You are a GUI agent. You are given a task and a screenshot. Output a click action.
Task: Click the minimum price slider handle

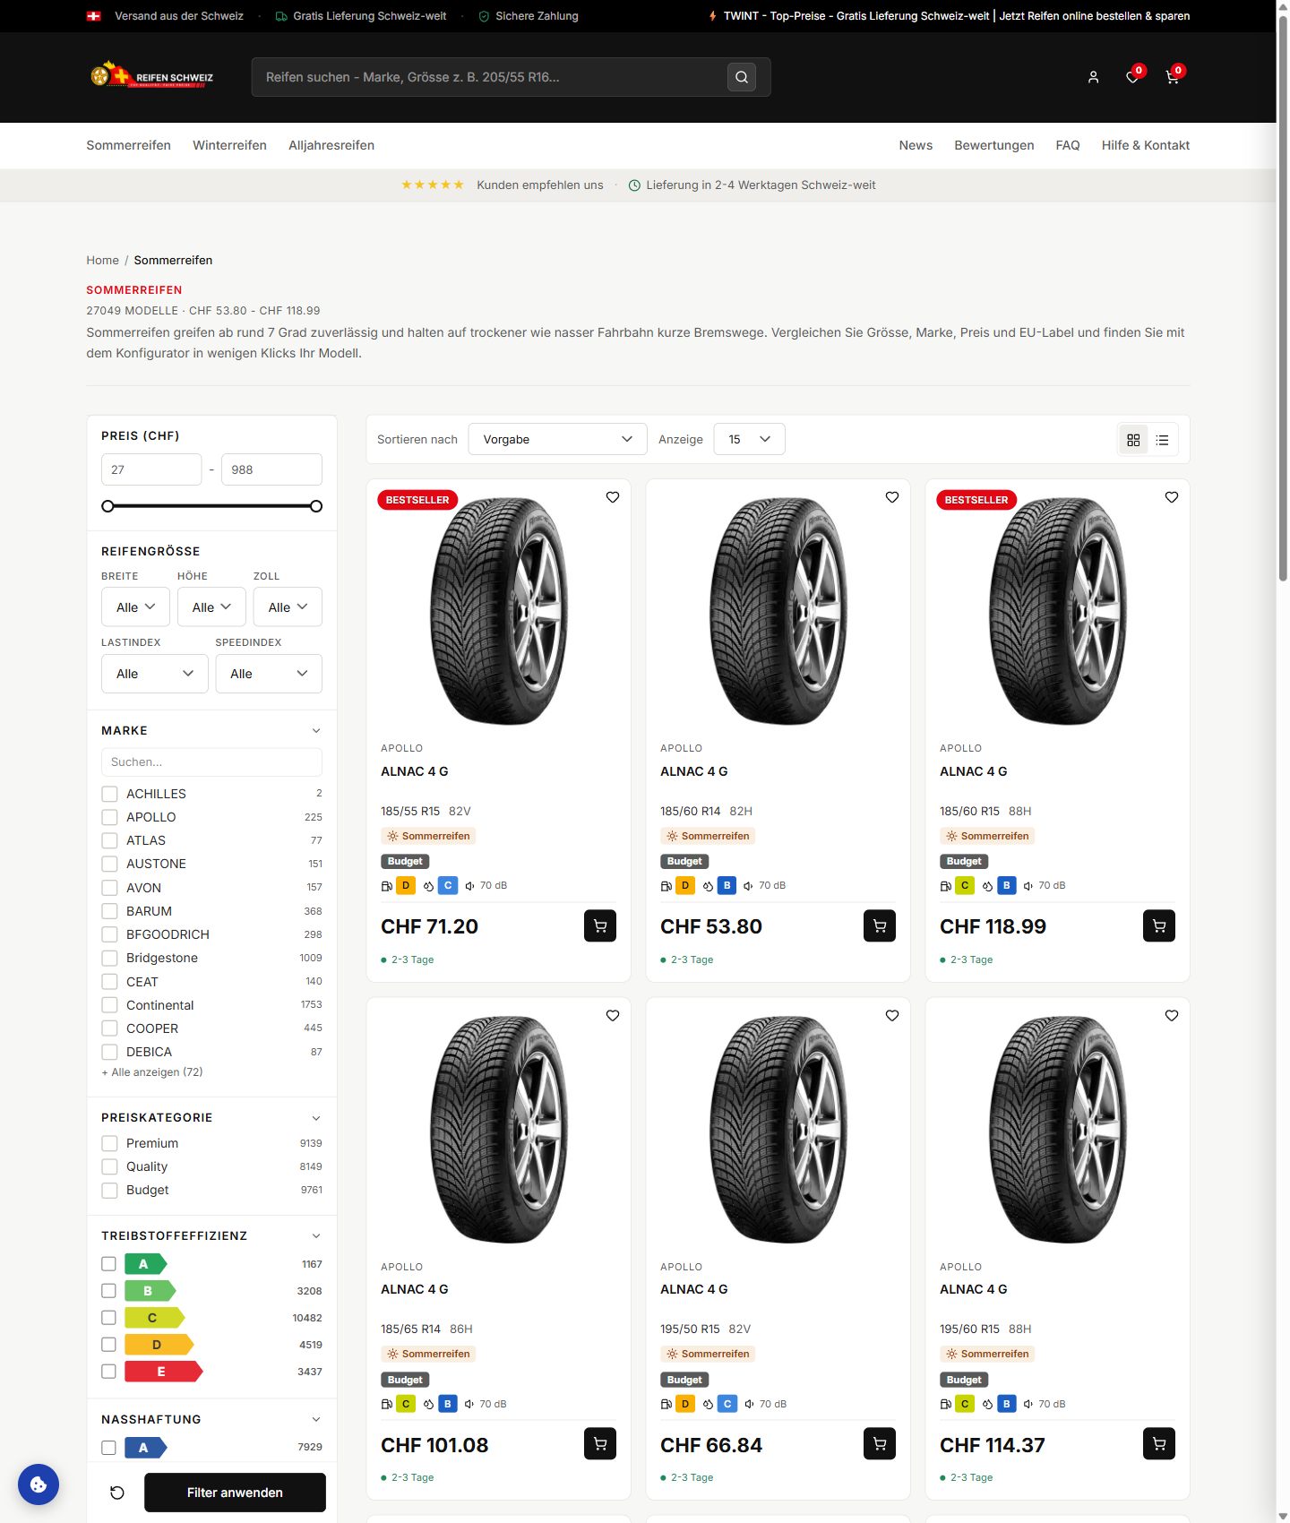tap(107, 506)
